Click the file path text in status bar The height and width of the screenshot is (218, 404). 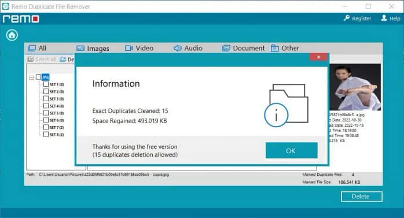coord(104,175)
